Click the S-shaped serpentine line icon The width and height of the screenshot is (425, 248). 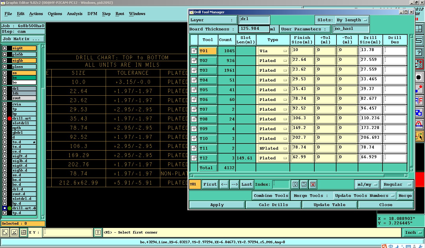click(x=419, y=40)
